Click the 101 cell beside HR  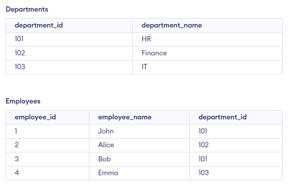click(20, 39)
